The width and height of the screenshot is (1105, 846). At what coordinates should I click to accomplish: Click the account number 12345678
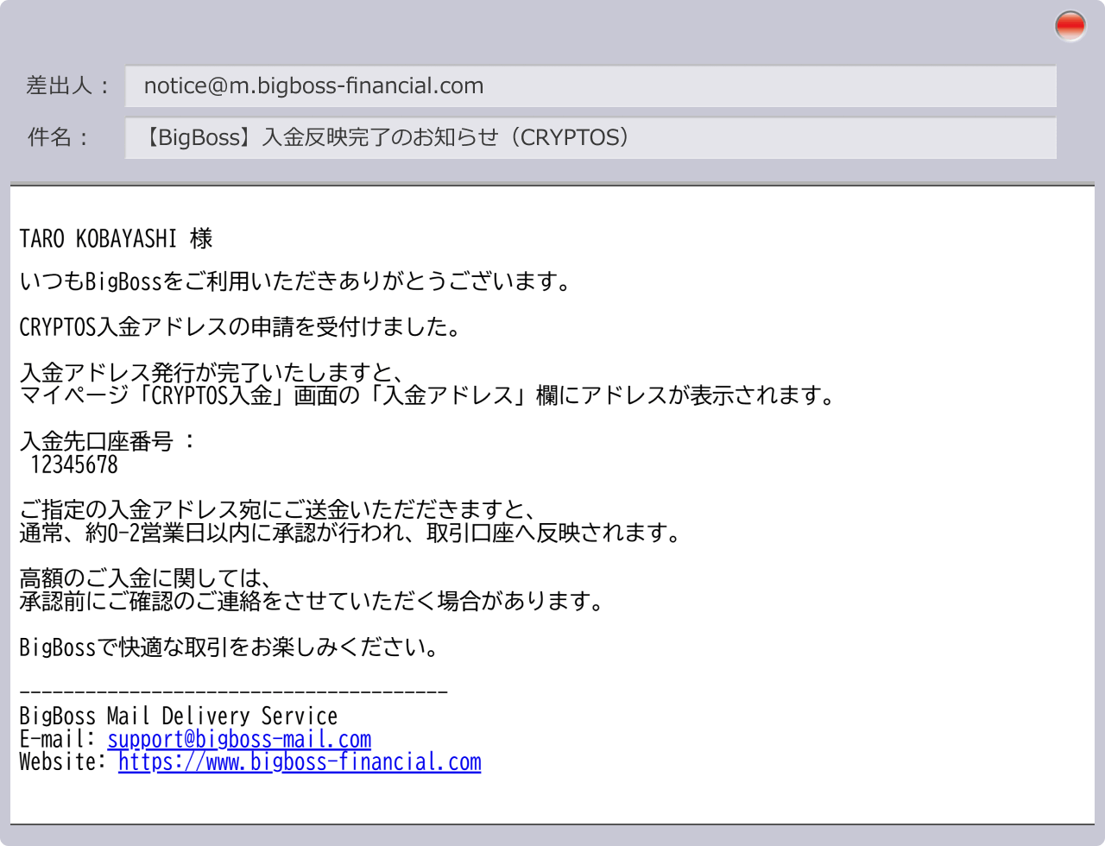pos(73,465)
